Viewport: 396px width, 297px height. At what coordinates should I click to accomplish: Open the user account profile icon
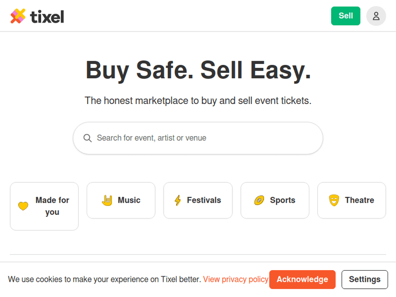pyautogui.click(x=376, y=16)
